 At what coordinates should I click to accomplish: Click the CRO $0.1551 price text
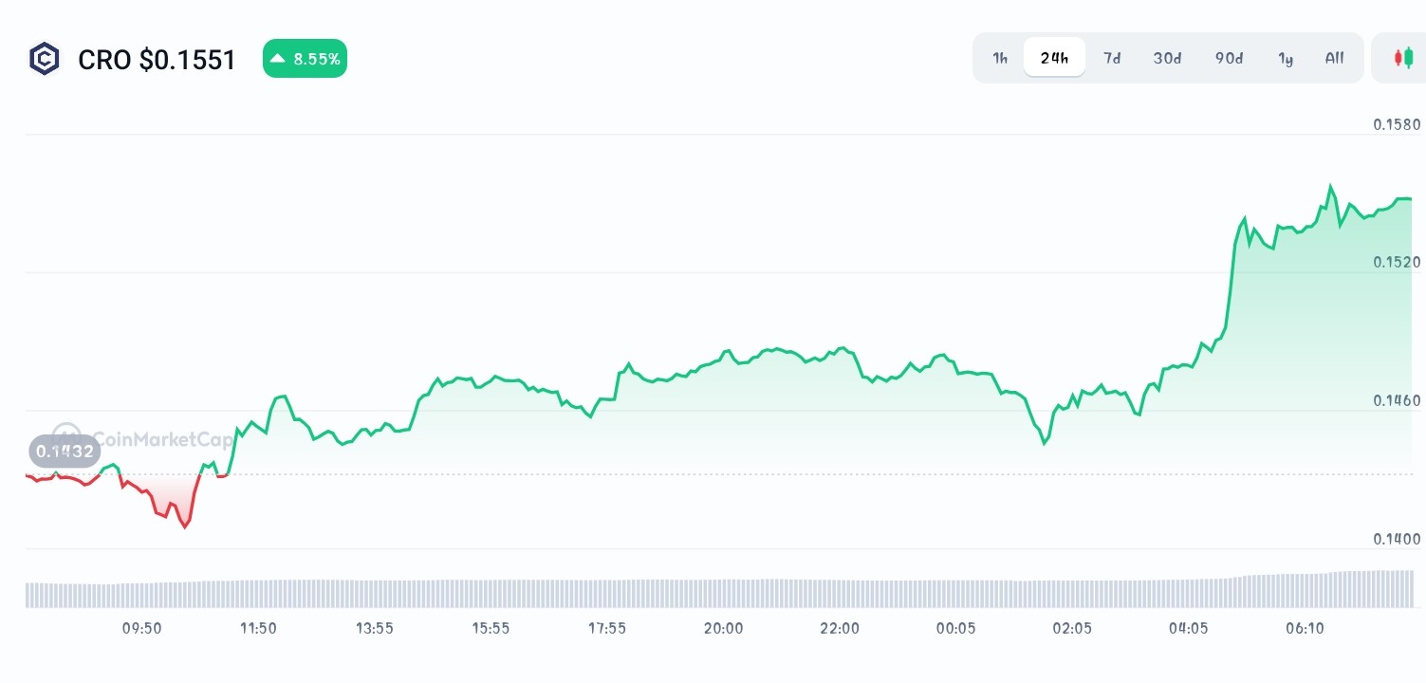pos(157,60)
